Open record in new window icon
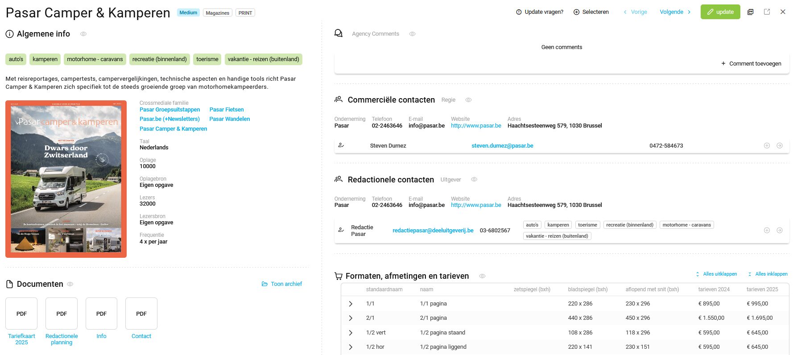 pyautogui.click(x=767, y=12)
